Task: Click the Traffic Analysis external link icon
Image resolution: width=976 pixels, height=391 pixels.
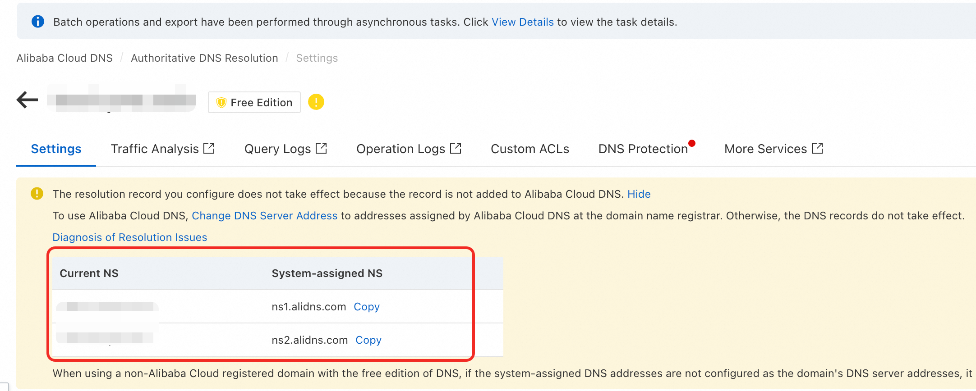Action: 209,148
